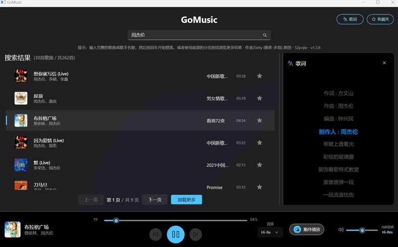Screen dimensions: 398x247
Task: Click lyric line 彩绘的玻璃窗
Action: coord(338,157)
